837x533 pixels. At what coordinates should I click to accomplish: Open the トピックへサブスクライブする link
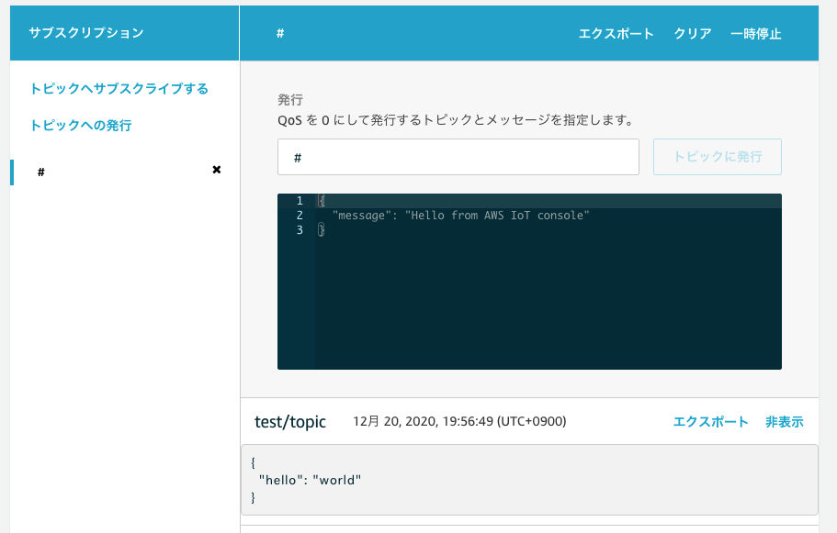pyautogui.click(x=119, y=89)
